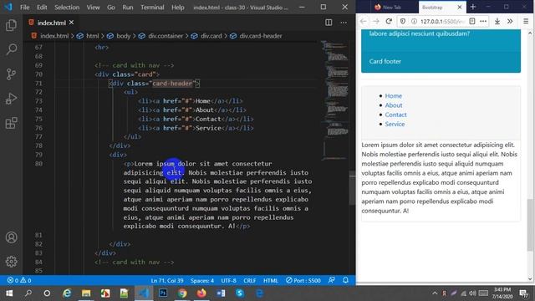This screenshot has width=535, height=301.
Task: Change encoding via UTF-8 status item
Action: 228,281
